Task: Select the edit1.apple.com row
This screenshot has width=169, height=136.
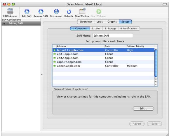Action: (x=103, y=54)
